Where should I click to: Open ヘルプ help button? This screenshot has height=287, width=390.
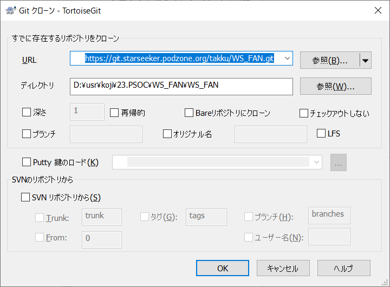(343, 268)
